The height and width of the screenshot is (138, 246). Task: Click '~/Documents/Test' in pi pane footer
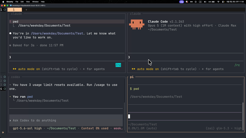(x=142, y=124)
